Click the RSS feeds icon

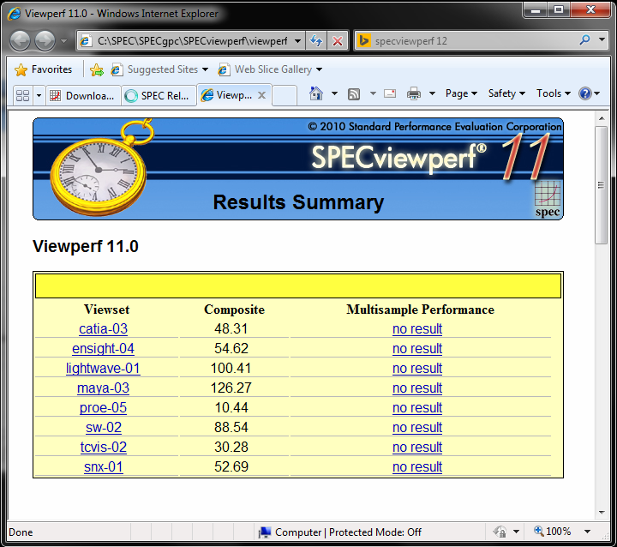point(354,94)
